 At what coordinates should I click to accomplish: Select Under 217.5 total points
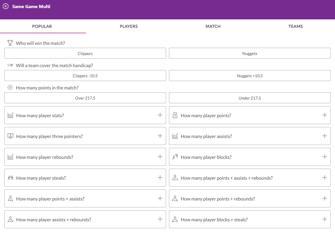pos(250,98)
